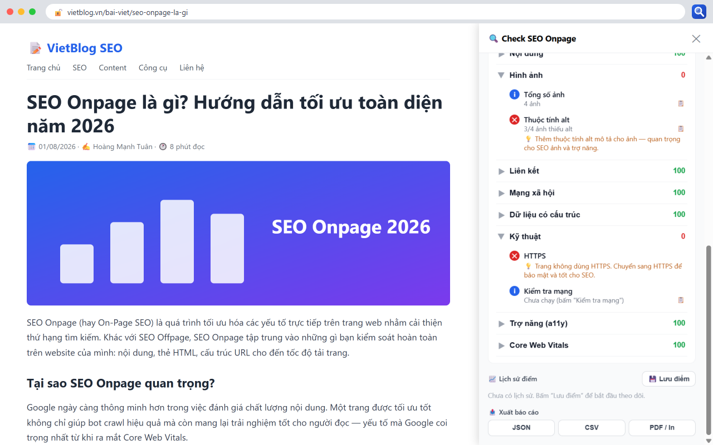Click the info icon beside Tổng số ảnh
The width and height of the screenshot is (713, 445).
point(515,95)
